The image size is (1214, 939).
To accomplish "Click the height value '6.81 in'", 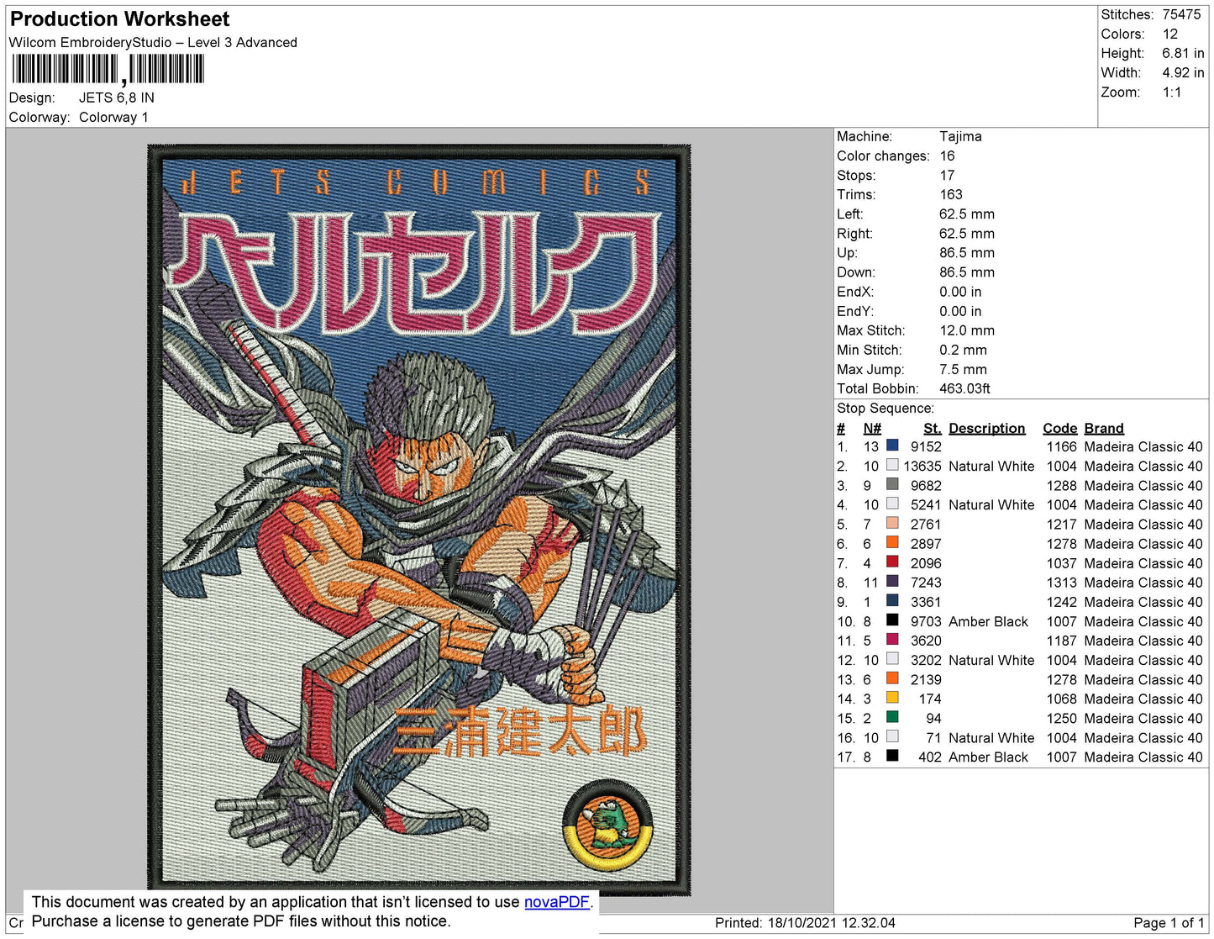I will [1183, 53].
